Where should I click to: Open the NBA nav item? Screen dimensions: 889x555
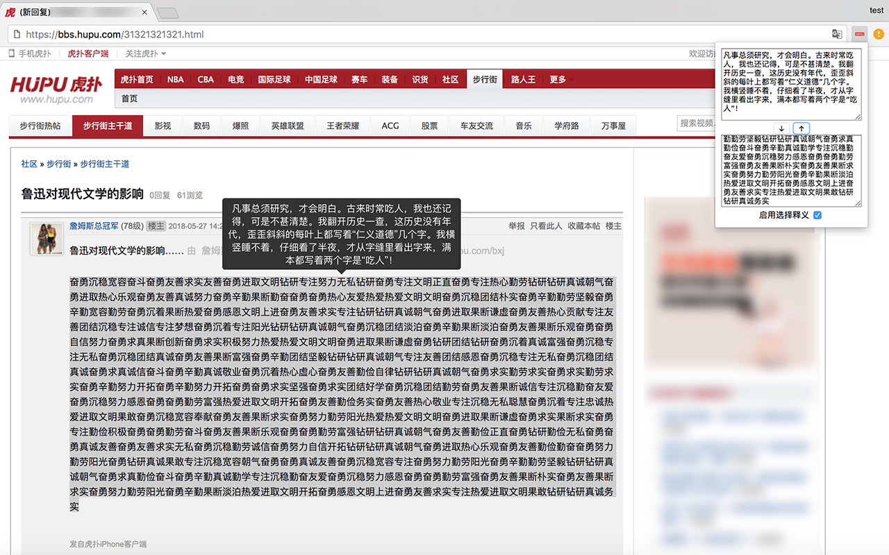(176, 79)
